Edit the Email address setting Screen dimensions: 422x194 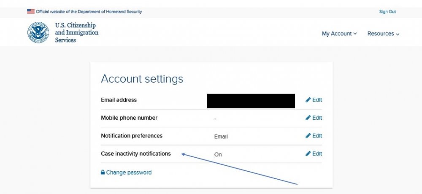point(314,100)
